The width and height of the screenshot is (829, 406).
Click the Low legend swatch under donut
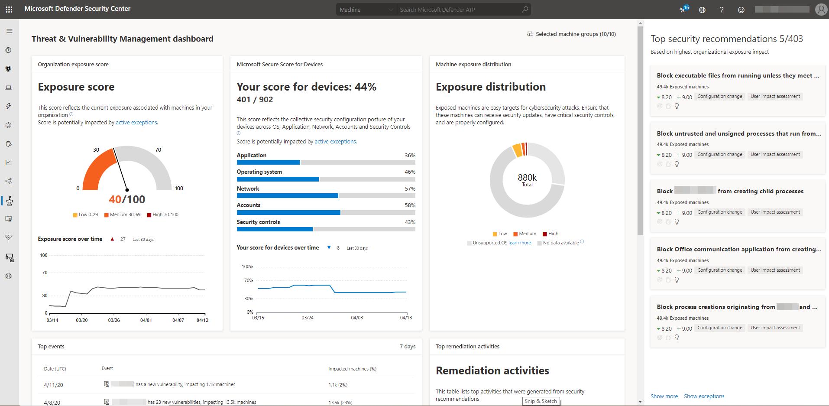coord(495,234)
